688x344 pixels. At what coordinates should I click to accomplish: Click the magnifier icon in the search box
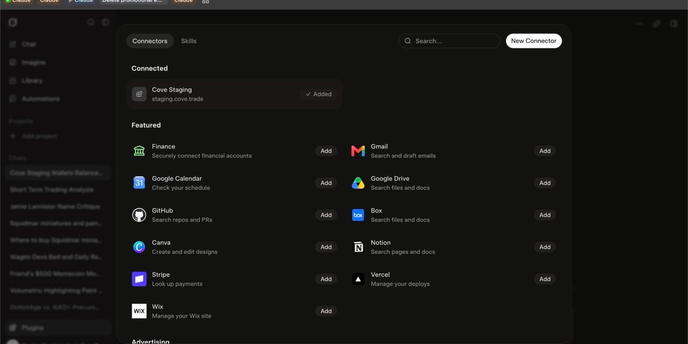[408, 41]
